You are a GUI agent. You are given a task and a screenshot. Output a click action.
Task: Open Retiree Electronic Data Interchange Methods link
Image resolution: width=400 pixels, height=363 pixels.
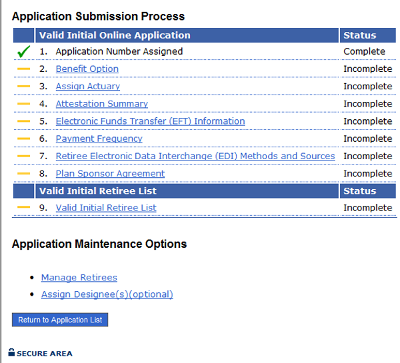(x=195, y=156)
